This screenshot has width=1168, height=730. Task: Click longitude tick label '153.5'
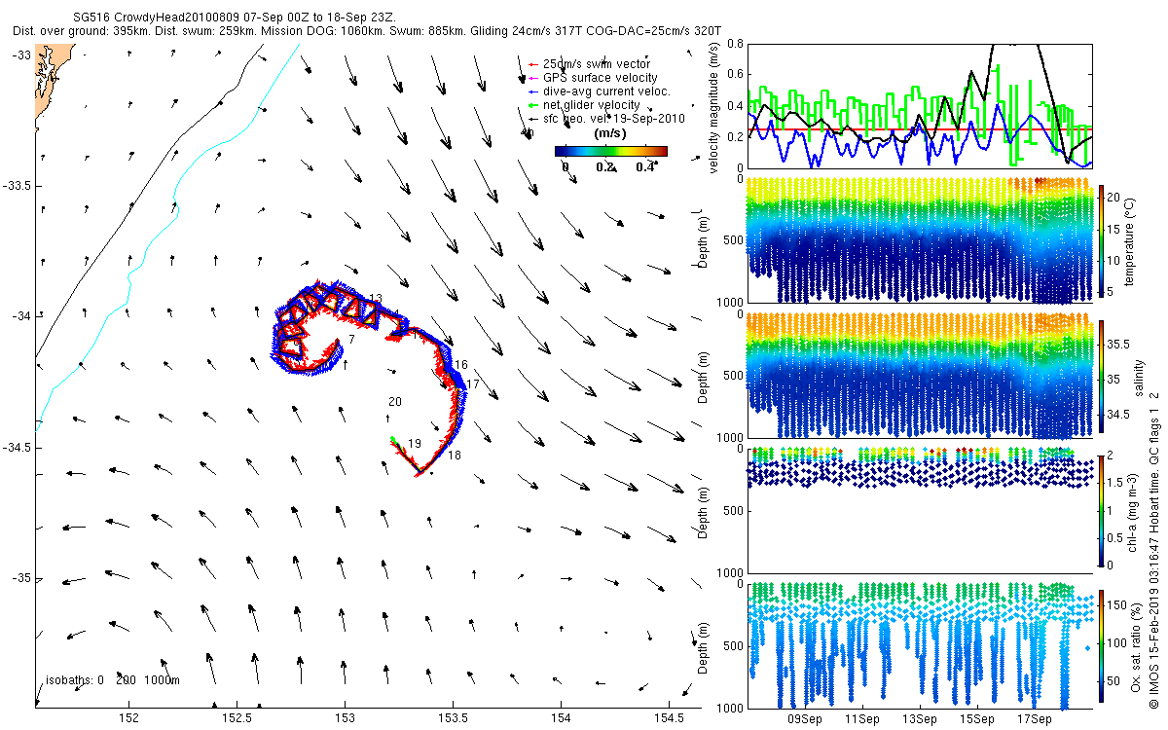454,719
